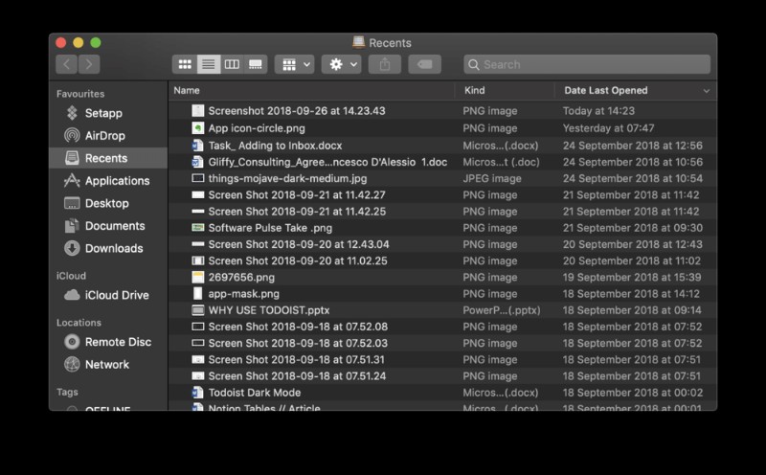Sort by the Kind column header
The width and height of the screenshot is (766, 475).
(x=474, y=90)
